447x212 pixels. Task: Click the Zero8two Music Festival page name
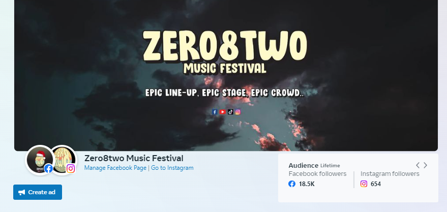(x=134, y=158)
